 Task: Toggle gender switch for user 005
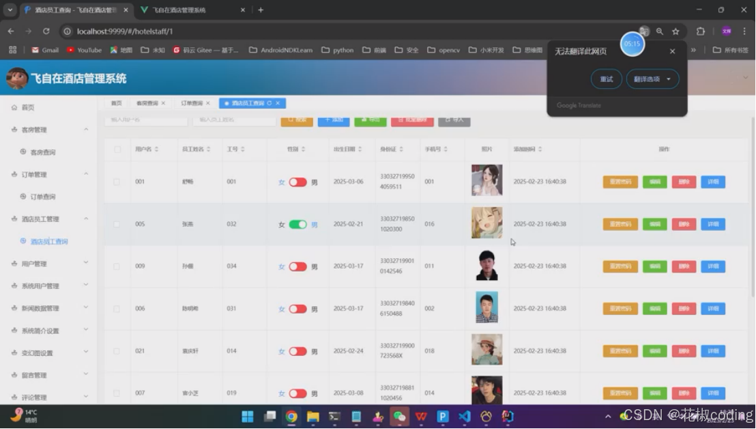[298, 224]
